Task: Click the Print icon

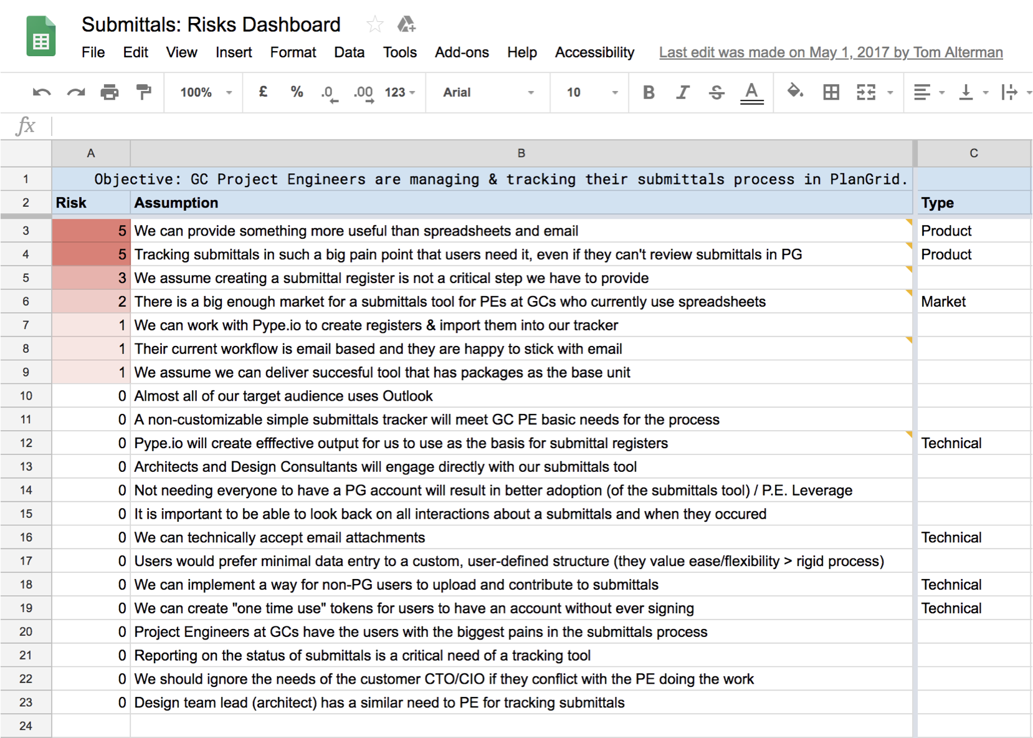Action: coord(110,92)
